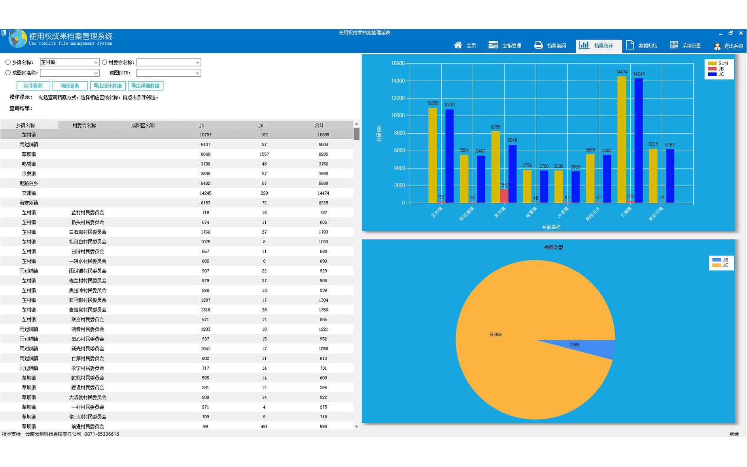
Task: Click the orange JC swatch in pie chart legend
Action: tap(716, 265)
